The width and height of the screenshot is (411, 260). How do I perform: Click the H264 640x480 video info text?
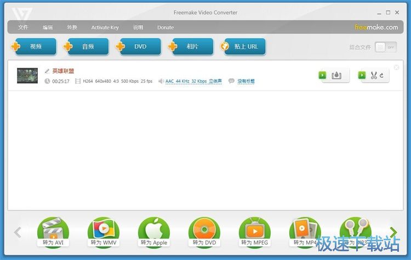[x=117, y=81]
